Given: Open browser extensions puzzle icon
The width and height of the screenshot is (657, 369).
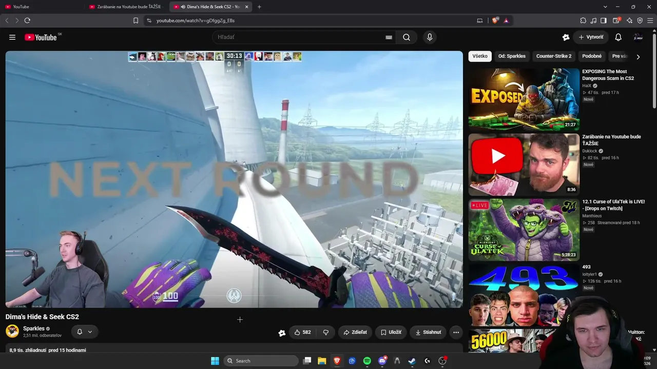Looking at the screenshot, I should pos(583,20).
